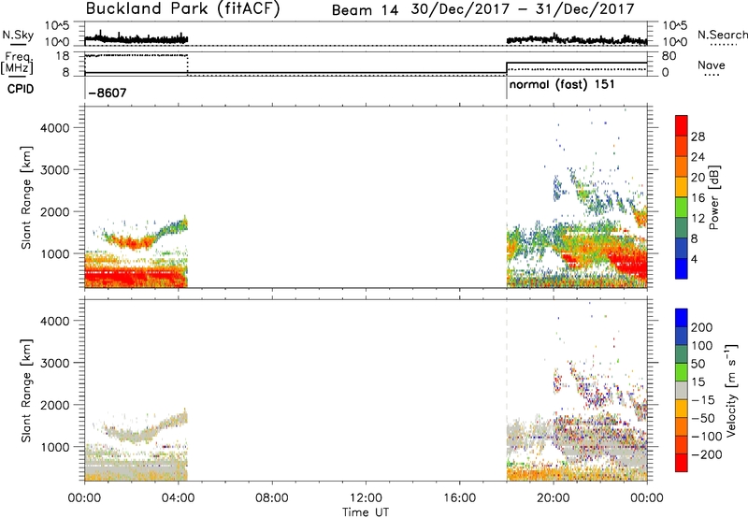Click the '4000' tick on power panel axis
This screenshot has height=518, width=748.
tap(55, 128)
